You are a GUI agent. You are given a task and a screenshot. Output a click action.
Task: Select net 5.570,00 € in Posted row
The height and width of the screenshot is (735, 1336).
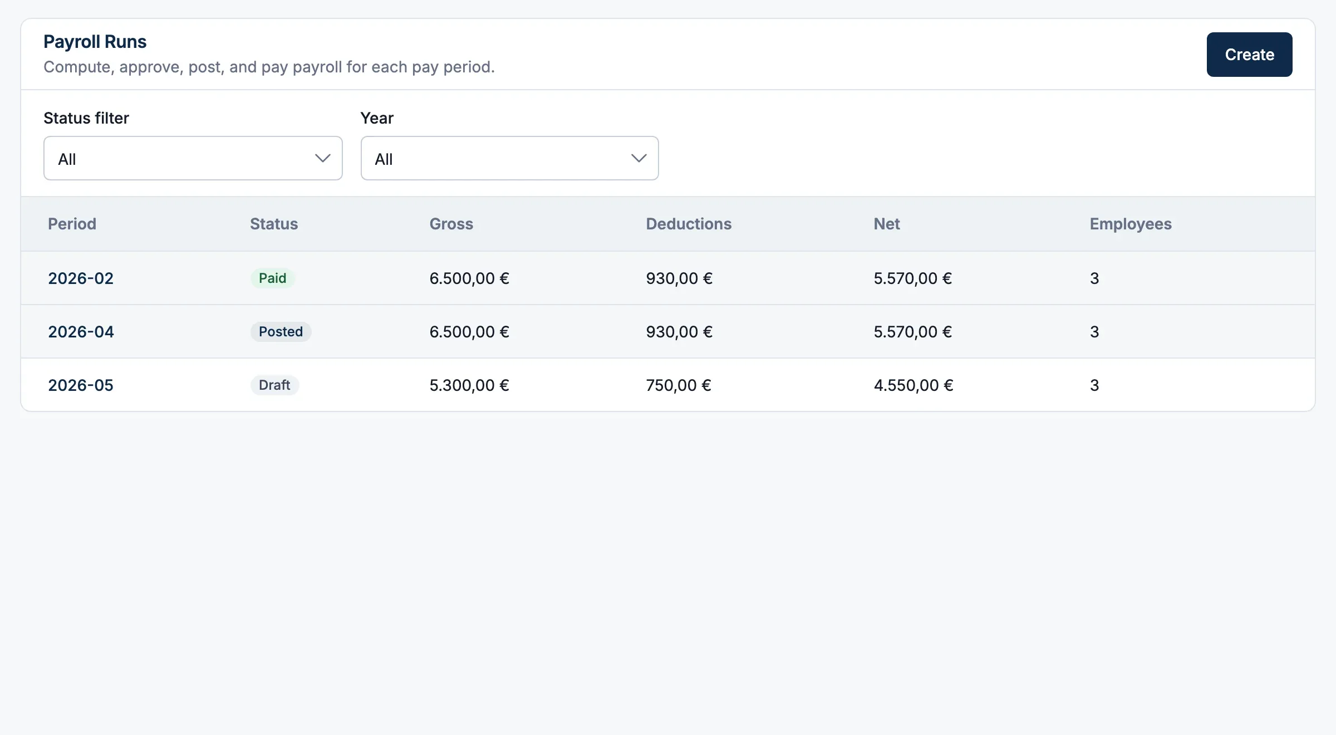[x=913, y=331]
